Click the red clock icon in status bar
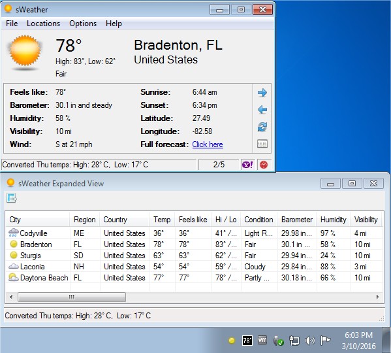The width and height of the screenshot is (391, 353). coord(264,165)
